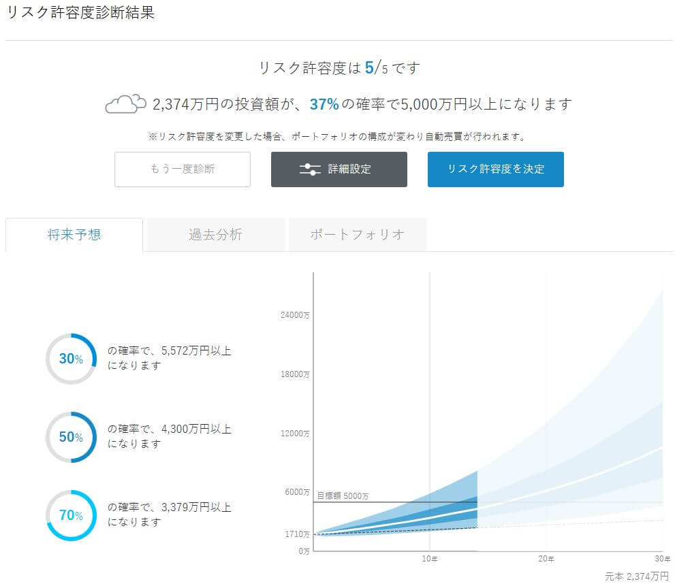Click the 24000万 axis label
Viewport: 675px width, 586px height.
tap(295, 315)
